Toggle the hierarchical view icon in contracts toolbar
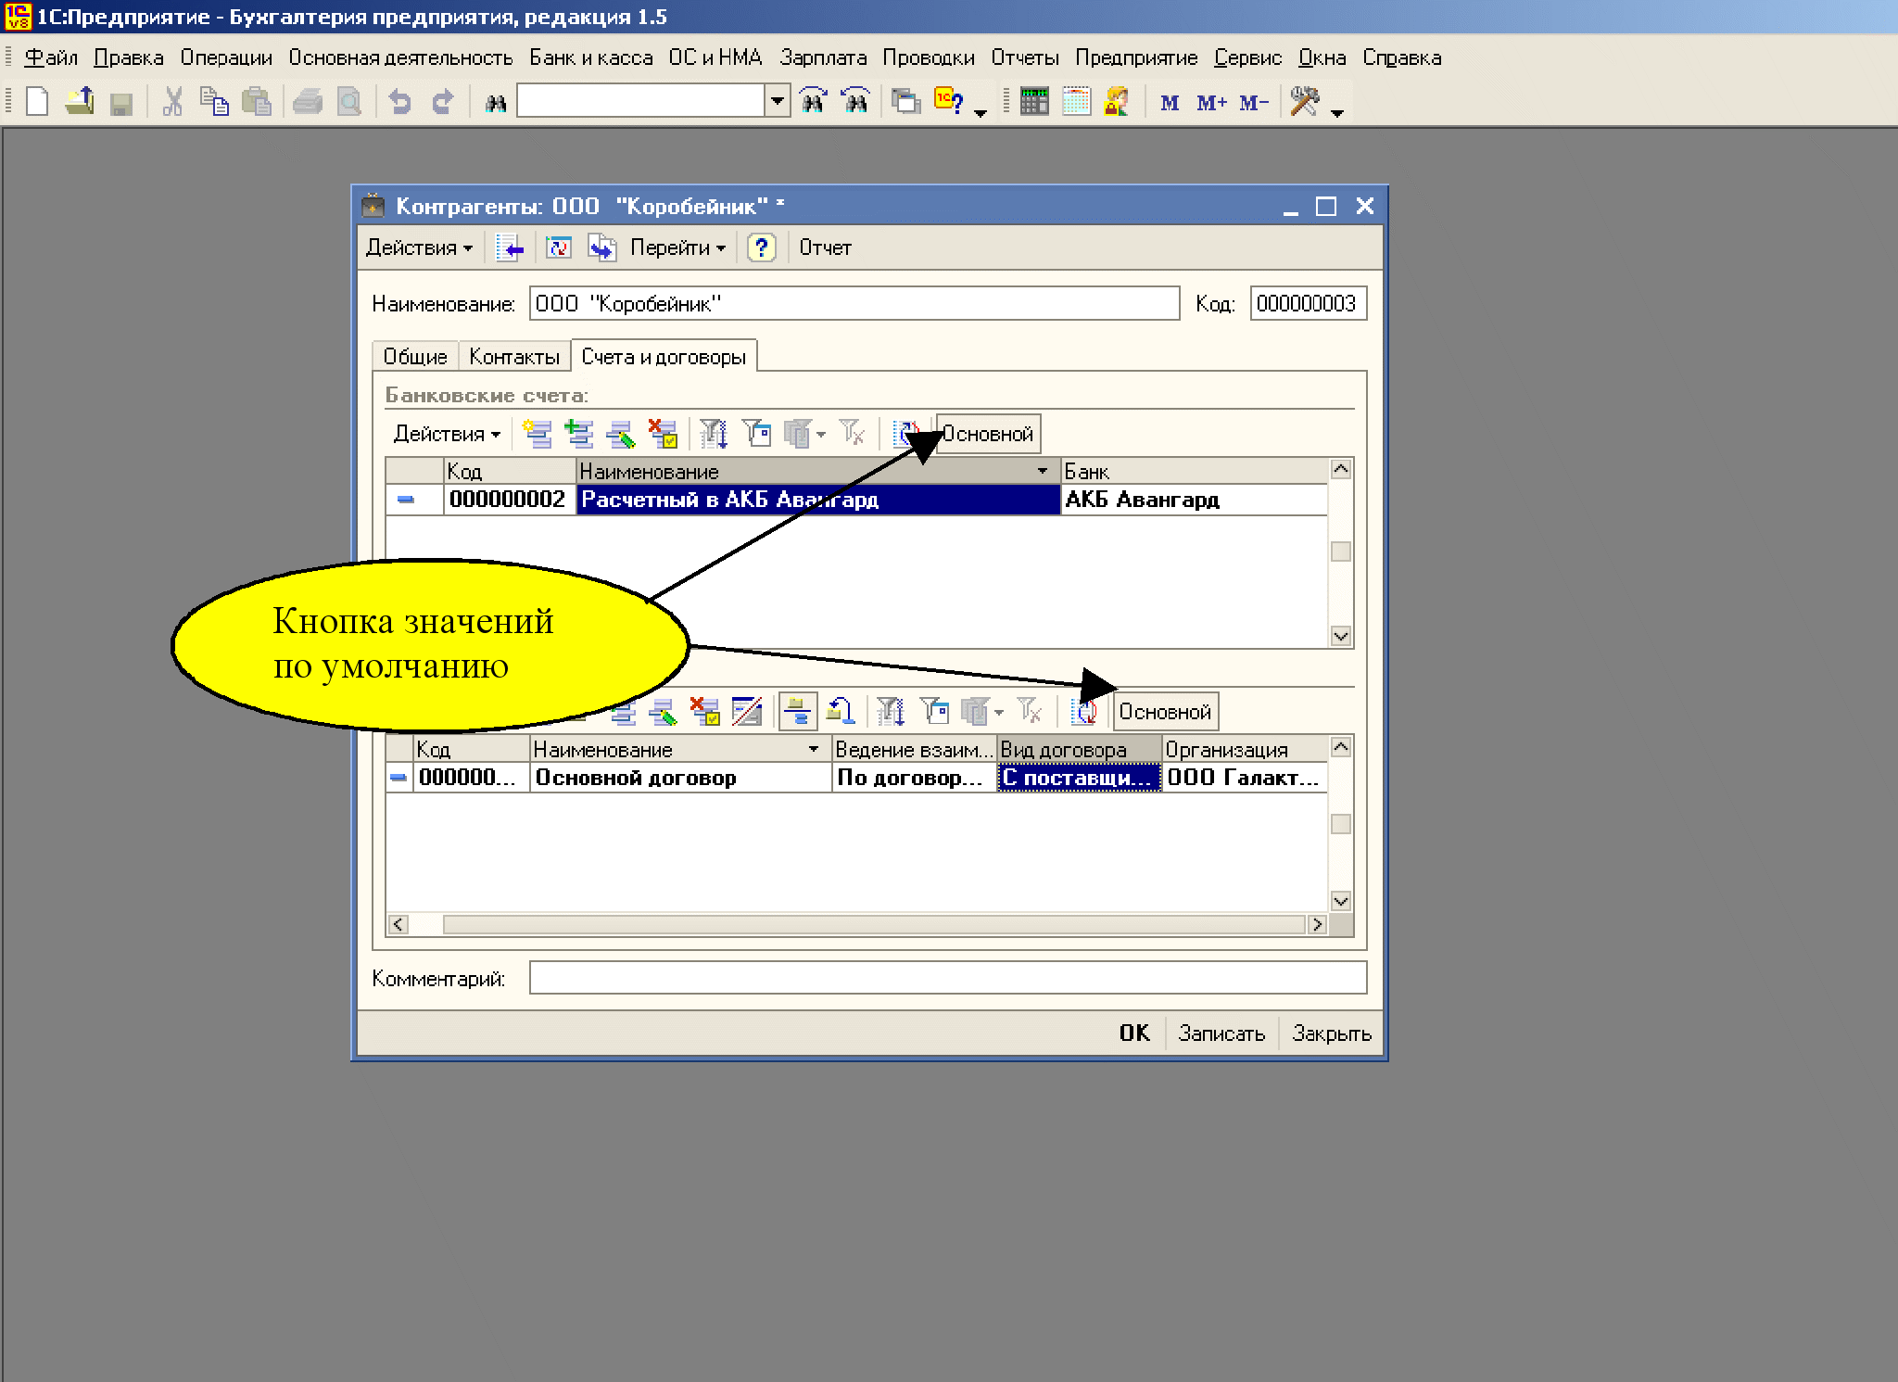The height and width of the screenshot is (1382, 1898). point(797,711)
